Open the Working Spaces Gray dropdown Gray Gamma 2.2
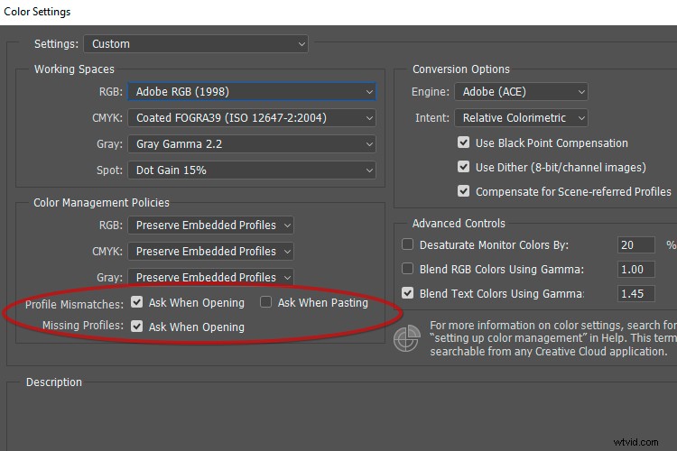The width and height of the screenshot is (677, 451). [x=252, y=144]
